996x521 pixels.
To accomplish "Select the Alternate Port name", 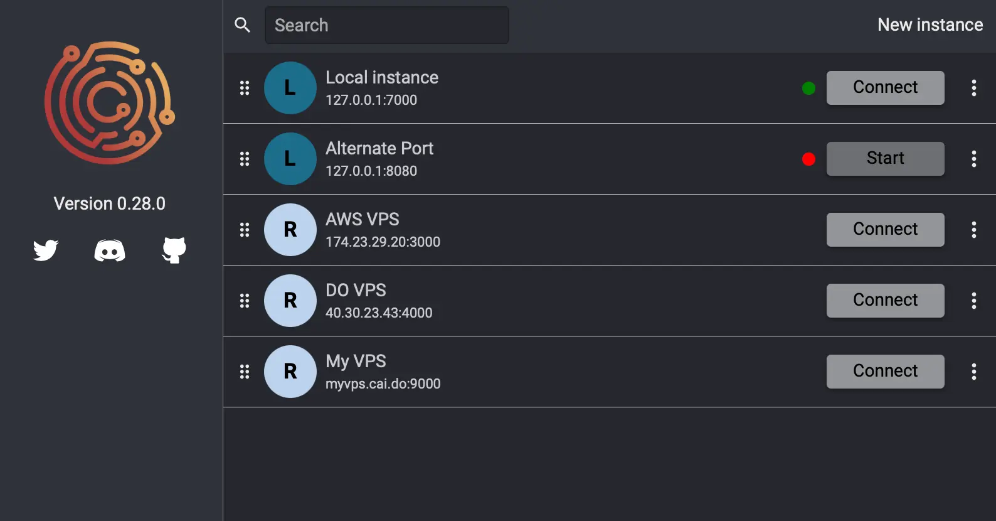I will coord(379,148).
